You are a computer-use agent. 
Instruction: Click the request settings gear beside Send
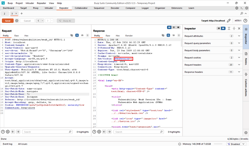17,21
